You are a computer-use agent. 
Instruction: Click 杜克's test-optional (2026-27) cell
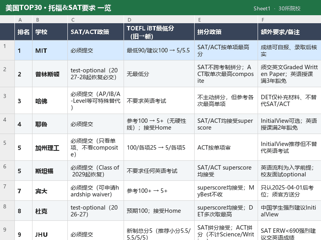pyautogui.click(x=95, y=211)
